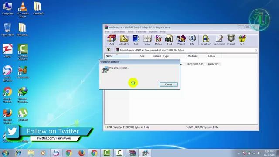Run the VirusScan tool
Screen dimensions: 279x157
(x=206, y=40)
